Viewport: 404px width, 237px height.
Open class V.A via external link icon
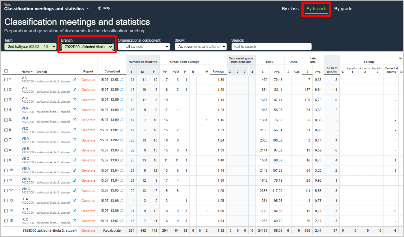coord(74,80)
